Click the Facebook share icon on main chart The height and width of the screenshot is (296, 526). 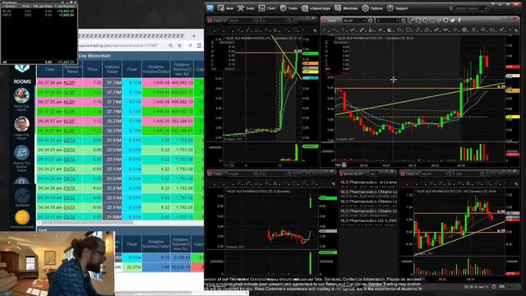pyautogui.click(x=459, y=21)
